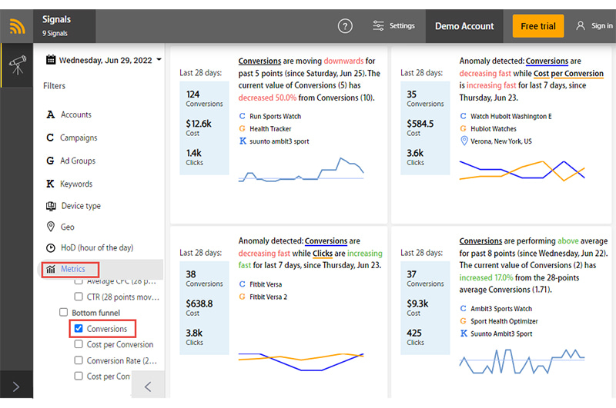Viewport: 616px width, 408px height.
Task: Open the Device type filter
Action: tap(81, 206)
